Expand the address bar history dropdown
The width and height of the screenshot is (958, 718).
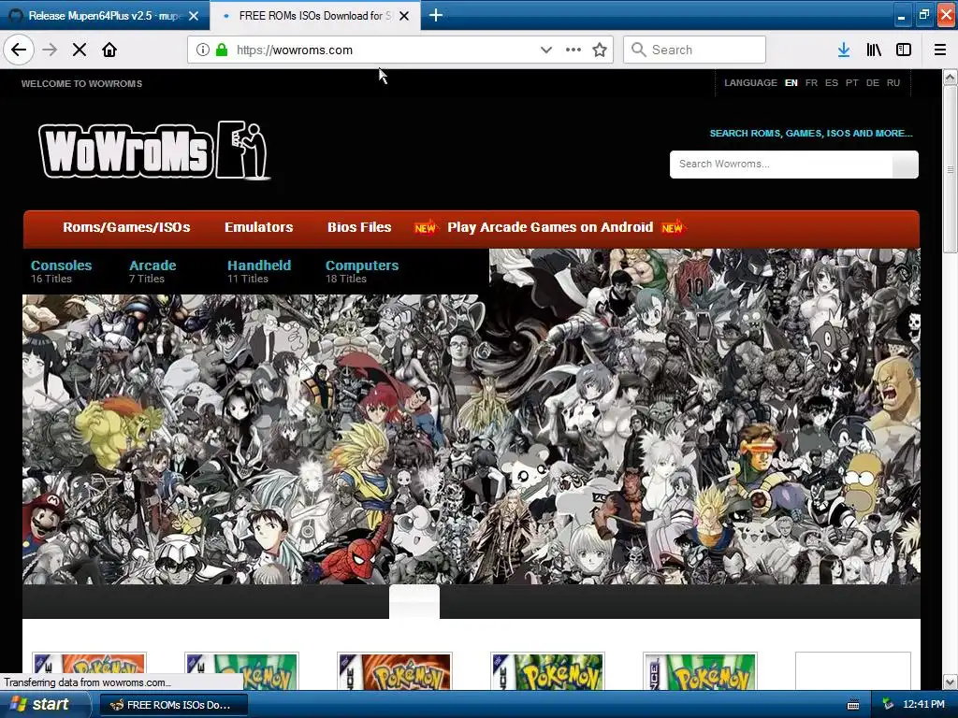[546, 50]
